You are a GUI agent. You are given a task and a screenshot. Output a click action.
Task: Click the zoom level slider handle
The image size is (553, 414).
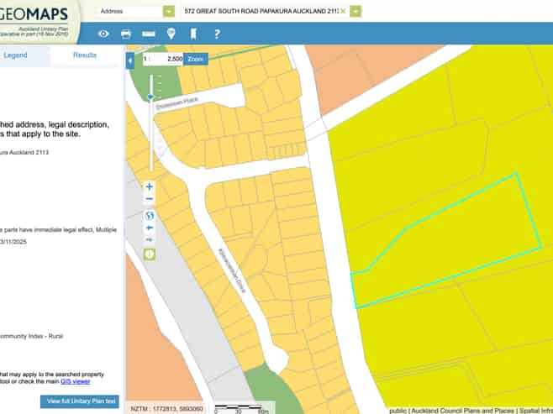[150, 97]
